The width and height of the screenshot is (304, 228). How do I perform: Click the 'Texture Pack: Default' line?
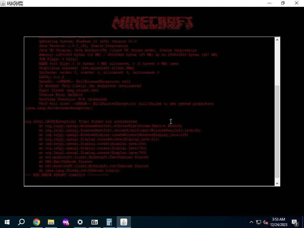coord(61,95)
